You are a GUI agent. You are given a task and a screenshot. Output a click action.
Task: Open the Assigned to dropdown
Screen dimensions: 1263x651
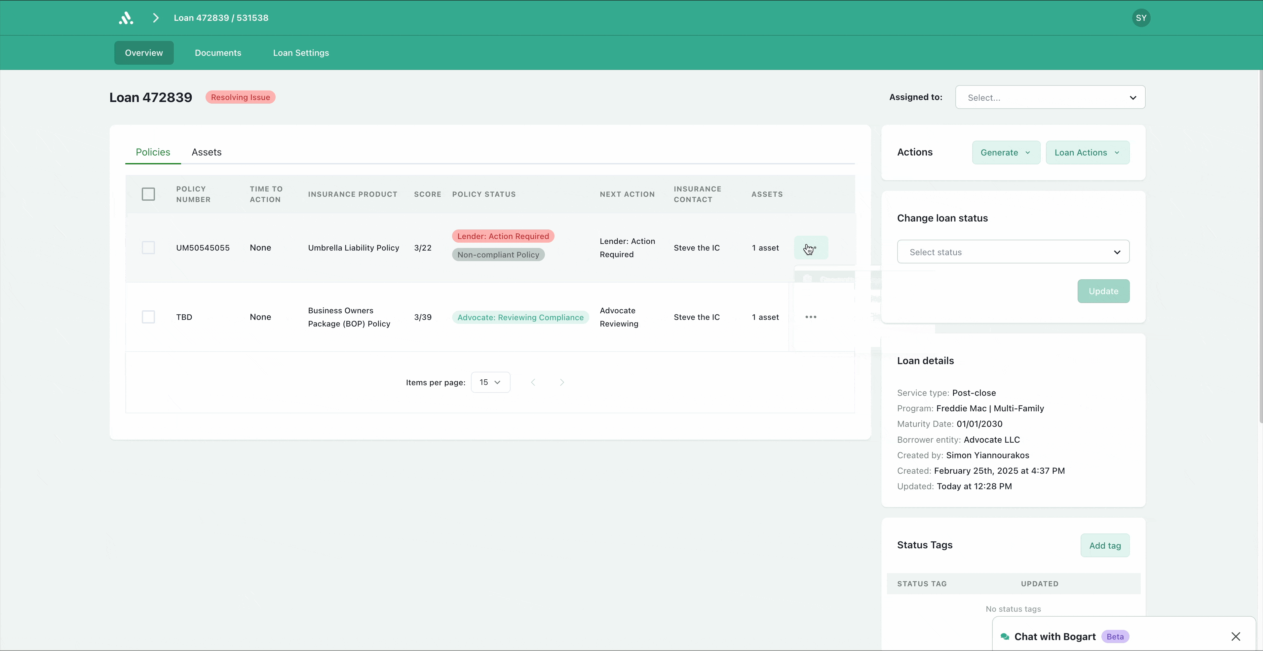[x=1050, y=97]
